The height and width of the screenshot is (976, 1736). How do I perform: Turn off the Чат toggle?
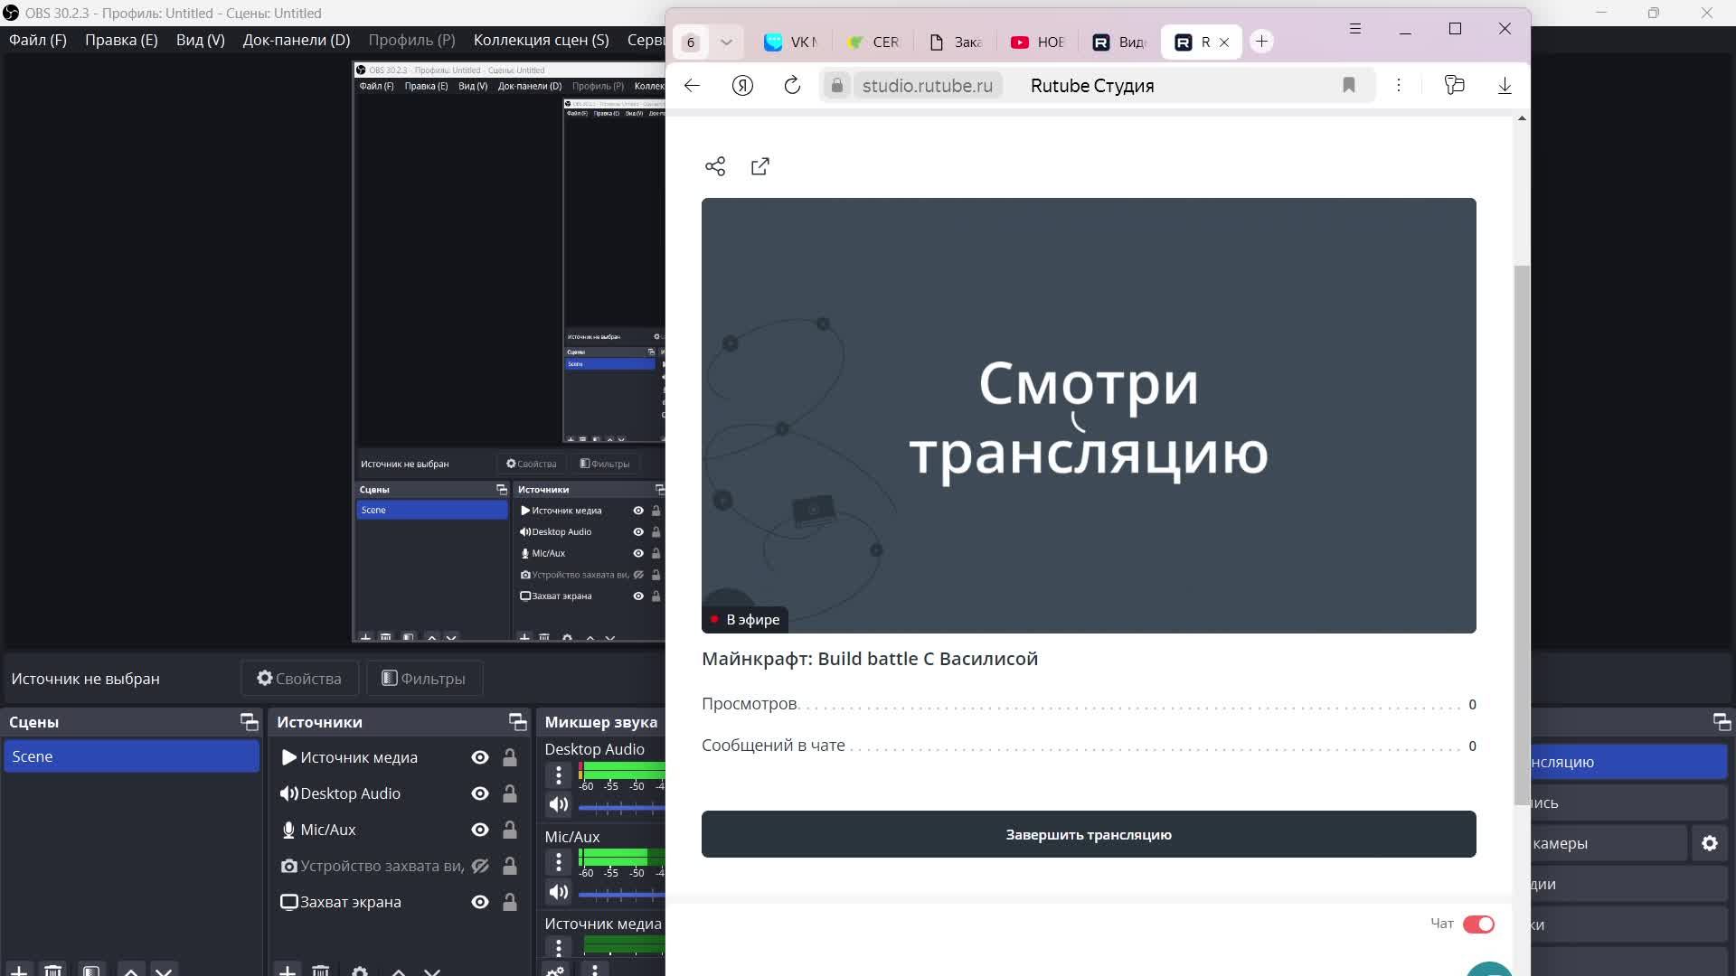(x=1479, y=924)
